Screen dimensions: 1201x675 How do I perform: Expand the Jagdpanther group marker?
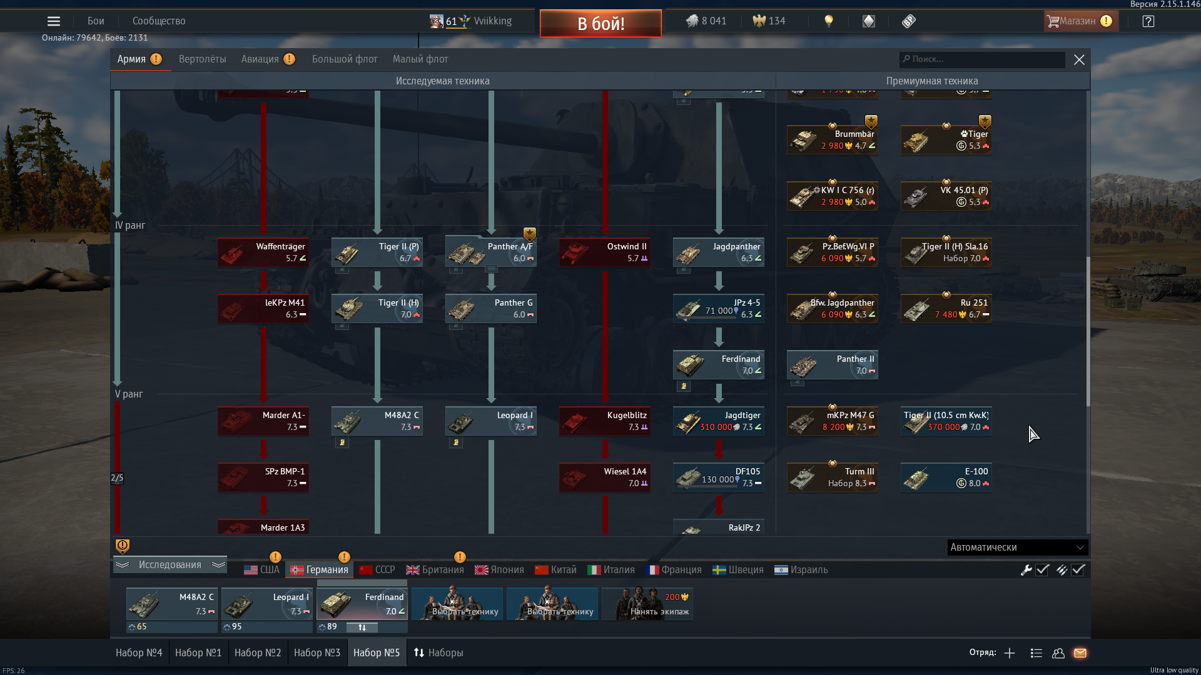click(x=684, y=270)
